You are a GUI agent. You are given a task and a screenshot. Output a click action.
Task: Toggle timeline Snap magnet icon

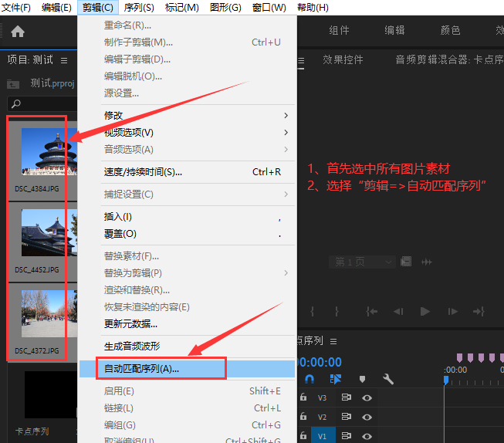click(x=310, y=380)
